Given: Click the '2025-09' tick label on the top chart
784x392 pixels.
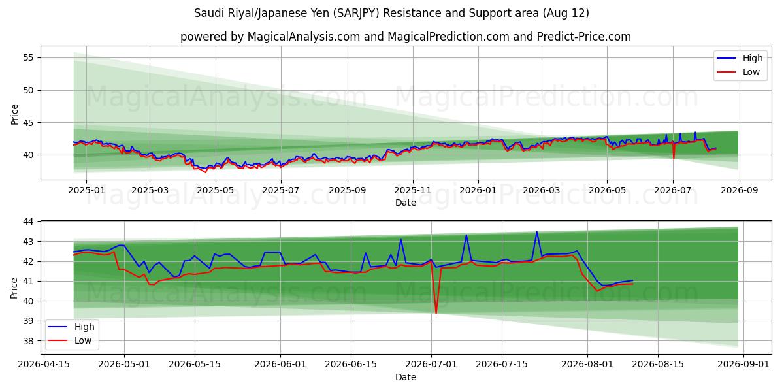Looking at the screenshot, I should tap(347, 190).
